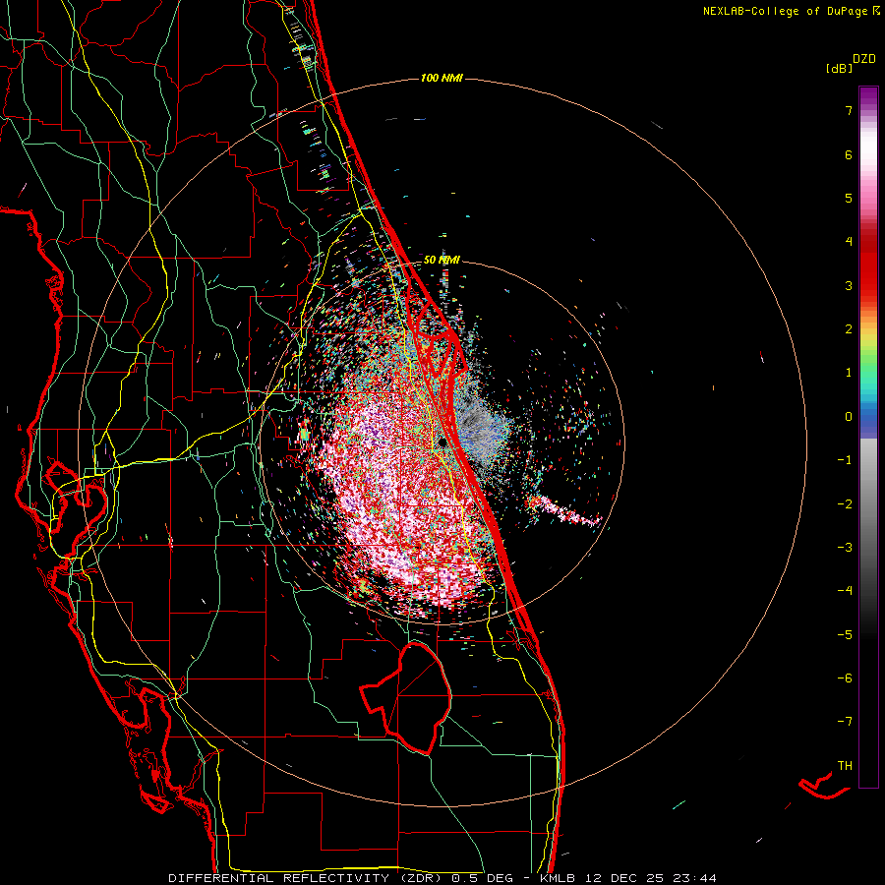Click the thick red lake outline

[x=406, y=698]
